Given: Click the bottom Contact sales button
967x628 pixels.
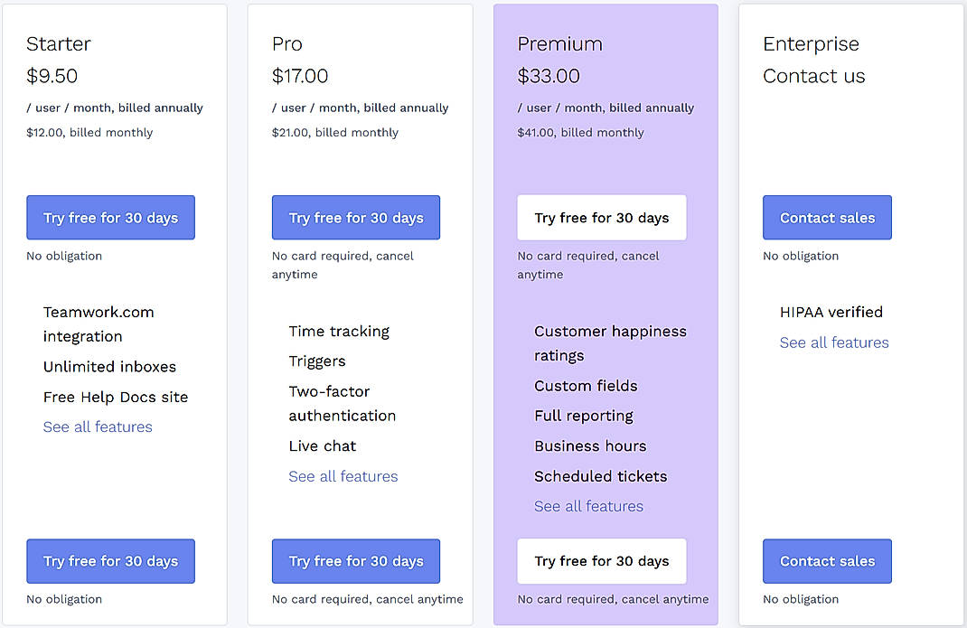Looking at the screenshot, I should pyautogui.click(x=826, y=561).
